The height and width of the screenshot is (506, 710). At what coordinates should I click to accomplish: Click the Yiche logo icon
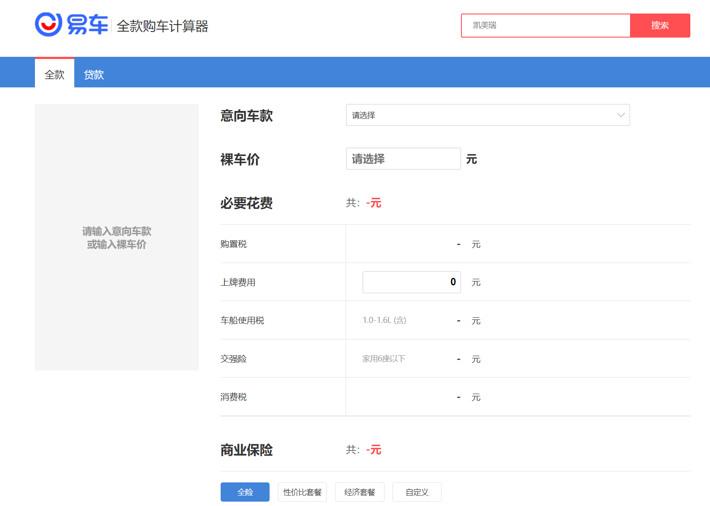pos(48,24)
